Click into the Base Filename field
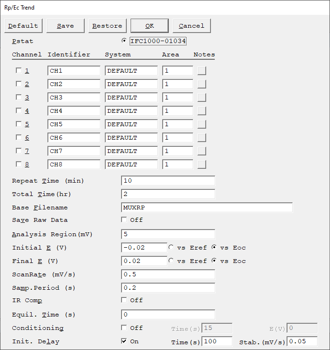The height and width of the screenshot is (350, 330). coord(207,208)
